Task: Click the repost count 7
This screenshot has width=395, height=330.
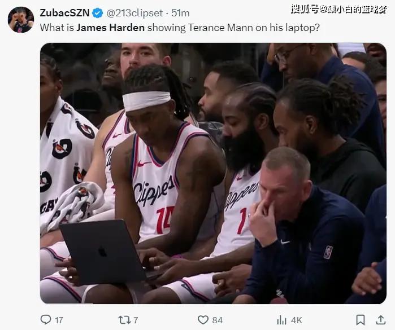Action: (x=136, y=320)
